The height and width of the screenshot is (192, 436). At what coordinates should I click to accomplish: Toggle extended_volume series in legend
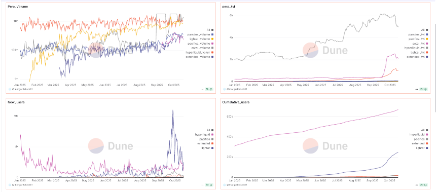tap(200, 57)
